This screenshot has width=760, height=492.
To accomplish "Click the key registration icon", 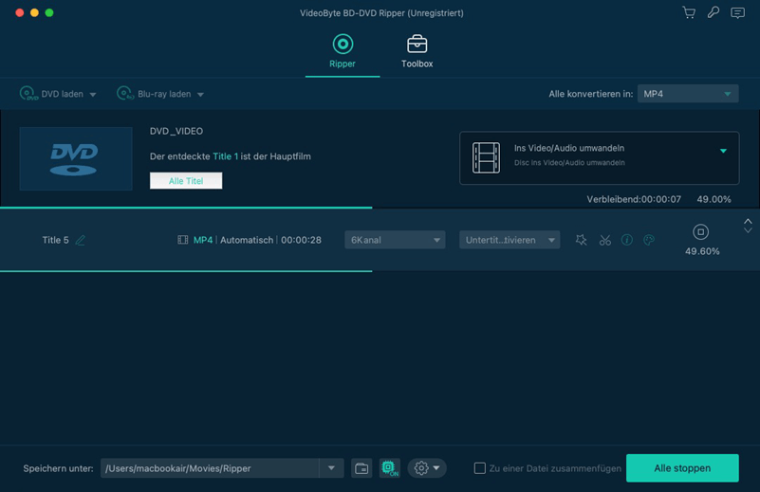I will 713,12.
